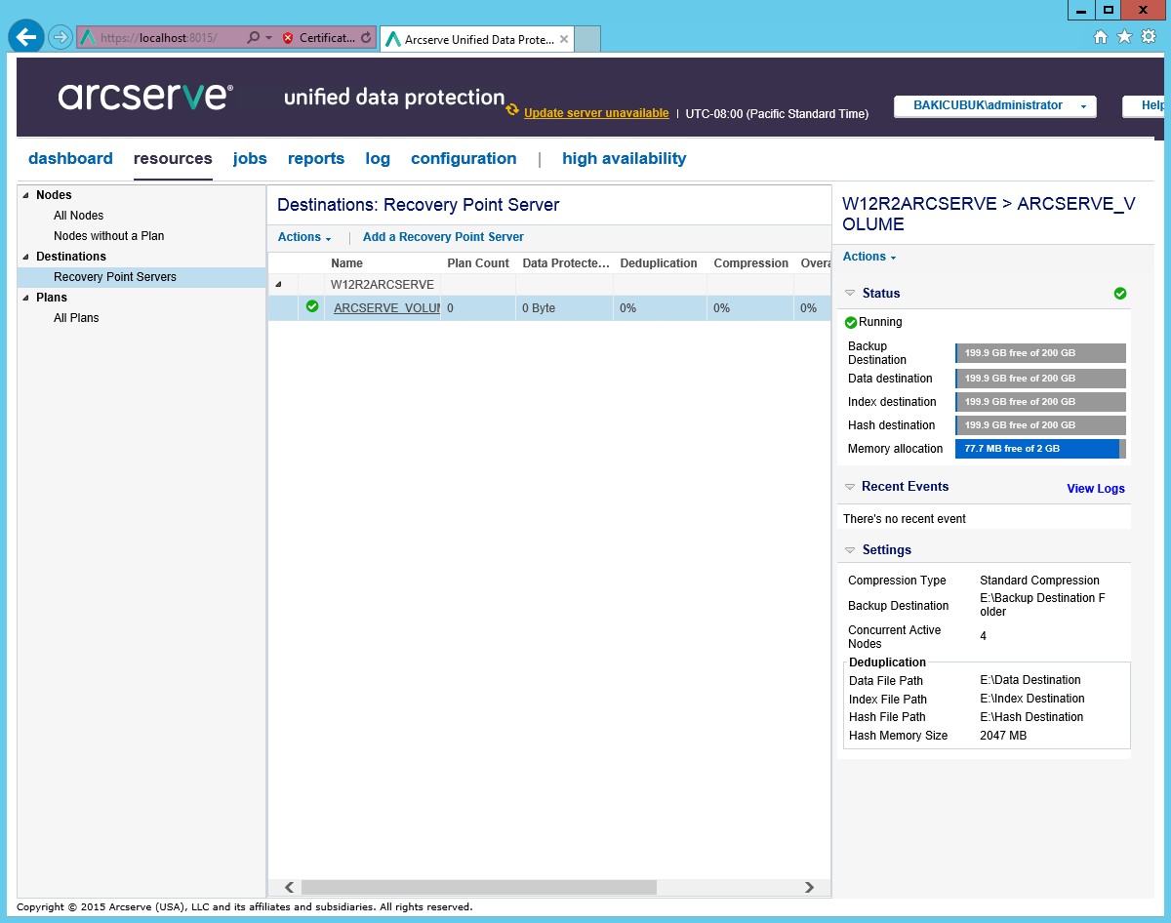Select All Plans in the tree
Screen dimensions: 1171x923
(x=76, y=318)
